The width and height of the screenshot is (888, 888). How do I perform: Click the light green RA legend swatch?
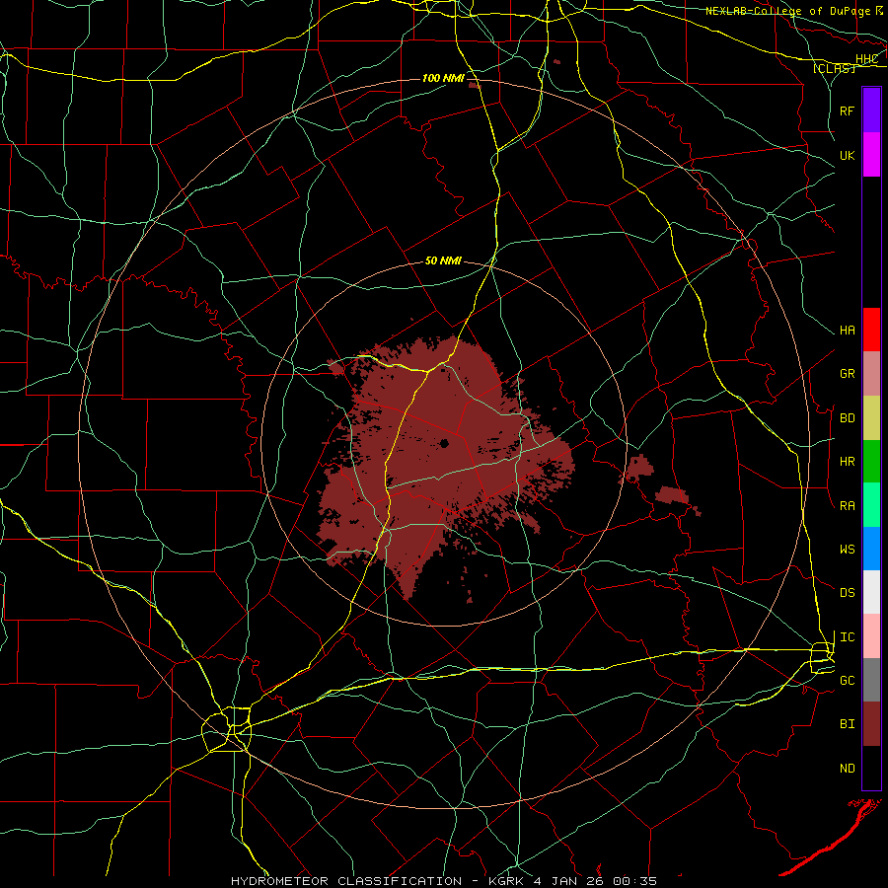click(x=871, y=505)
